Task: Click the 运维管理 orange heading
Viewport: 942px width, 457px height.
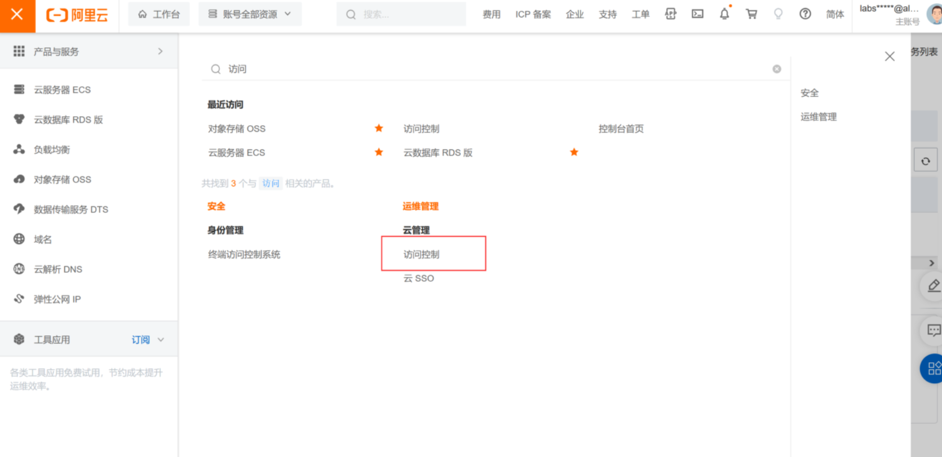Action: (x=420, y=206)
